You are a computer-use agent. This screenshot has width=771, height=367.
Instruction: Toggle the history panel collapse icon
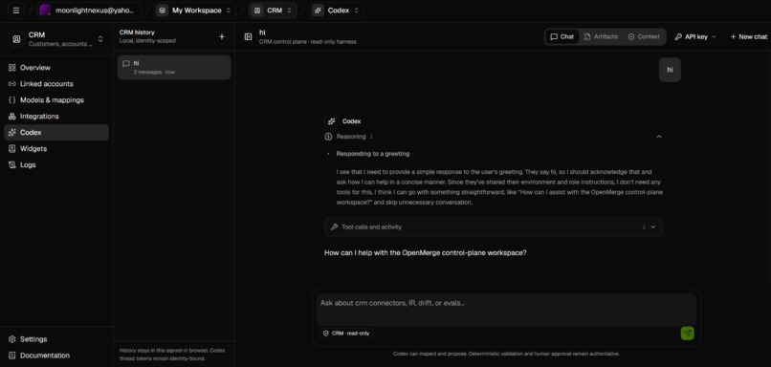pyautogui.click(x=249, y=36)
